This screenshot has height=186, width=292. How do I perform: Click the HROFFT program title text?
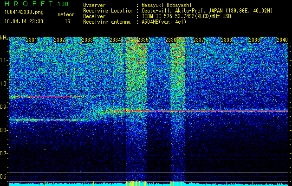[x=29, y=4]
